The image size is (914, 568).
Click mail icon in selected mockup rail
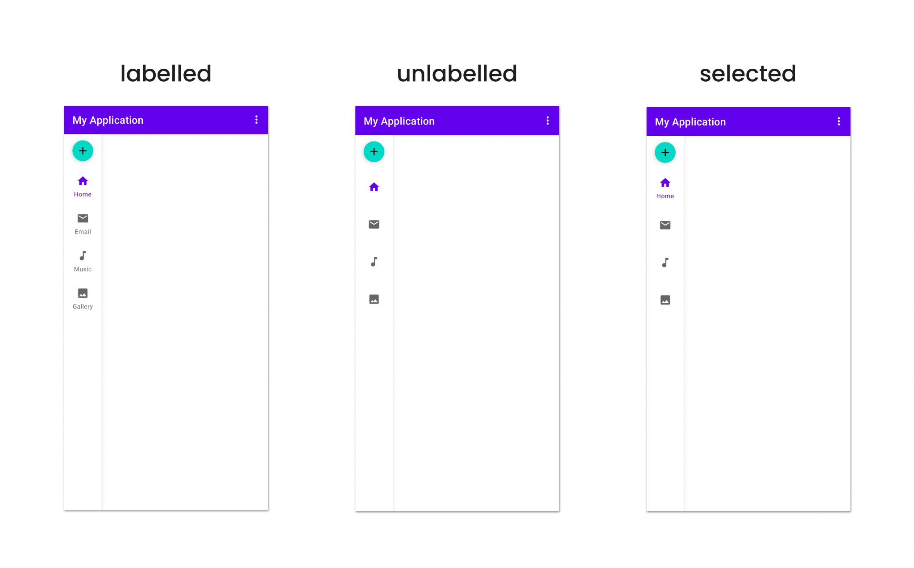click(665, 225)
